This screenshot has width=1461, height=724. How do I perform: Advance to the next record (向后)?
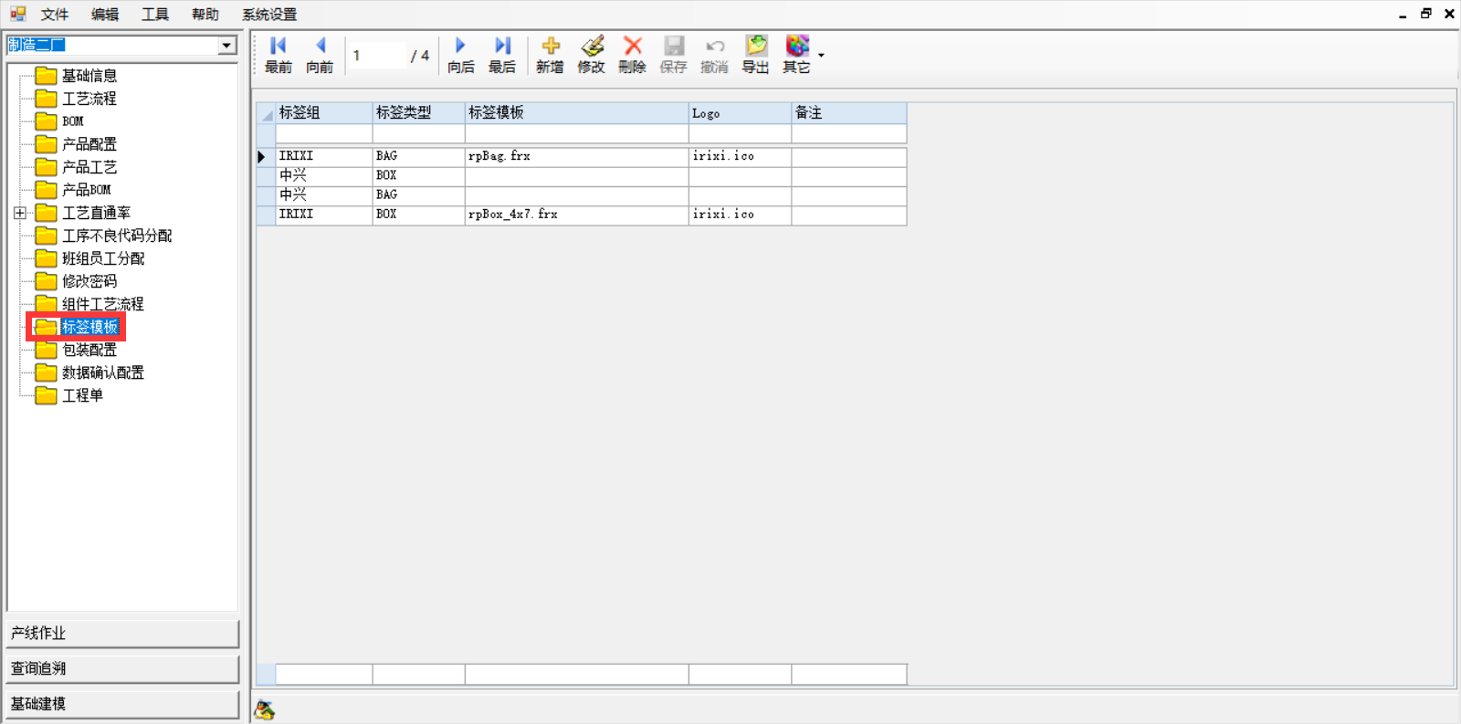460,55
